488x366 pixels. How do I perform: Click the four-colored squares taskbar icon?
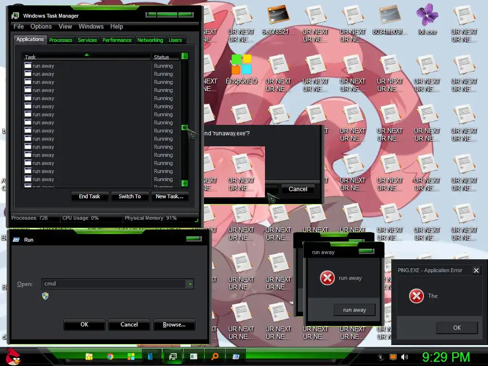coord(131,356)
